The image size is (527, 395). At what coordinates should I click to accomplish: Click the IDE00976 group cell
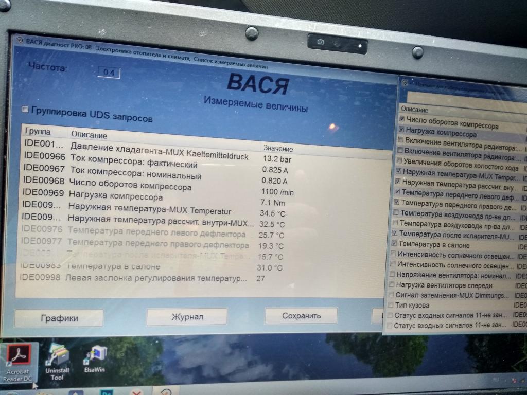point(42,229)
